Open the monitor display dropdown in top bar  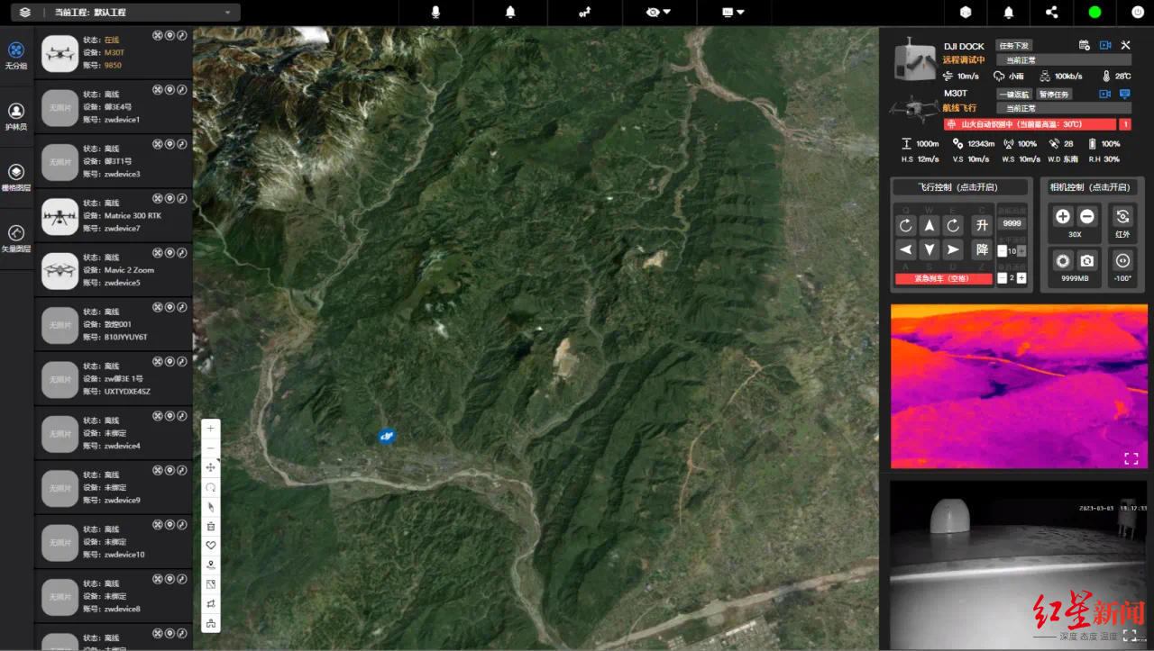point(733,13)
